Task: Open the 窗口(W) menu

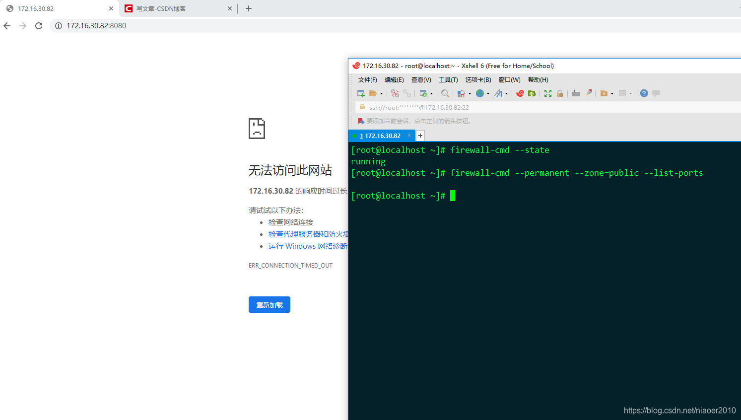Action: click(510, 80)
